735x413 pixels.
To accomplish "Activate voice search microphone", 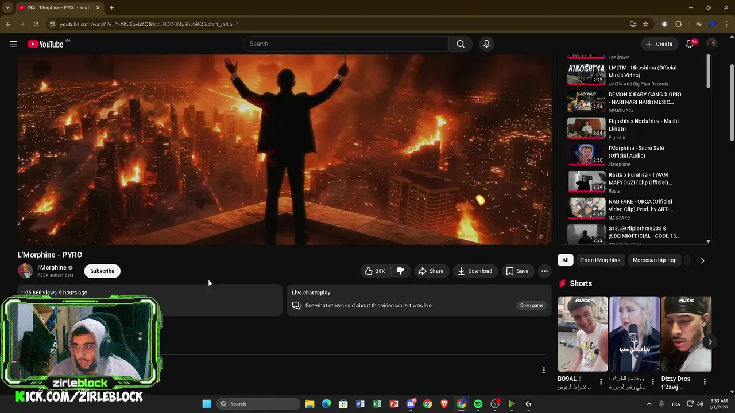I will (486, 44).
